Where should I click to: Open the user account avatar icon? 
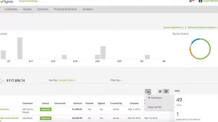tap(200, 1)
